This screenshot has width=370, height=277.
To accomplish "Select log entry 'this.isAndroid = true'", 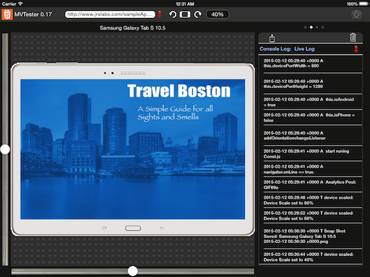I will pos(311,102).
